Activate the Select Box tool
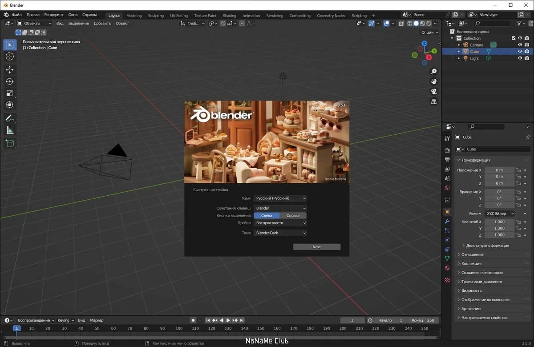Image resolution: width=534 pixels, height=347 pixels. click(10, 45)
